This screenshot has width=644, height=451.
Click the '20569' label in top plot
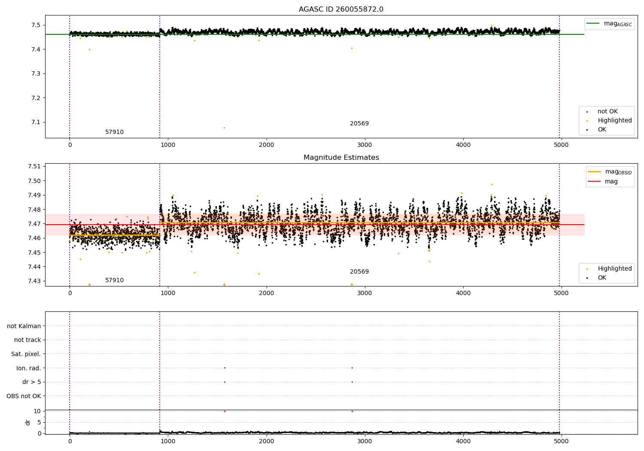359,124
